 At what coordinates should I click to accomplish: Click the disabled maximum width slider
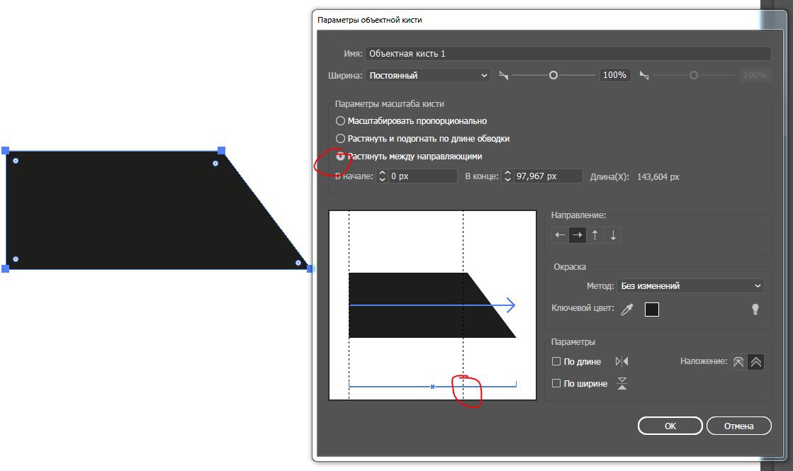click(693, 75)
